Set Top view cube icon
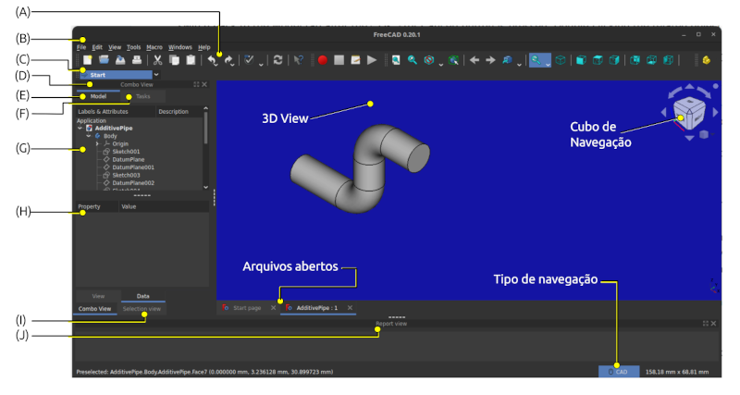This screenshot has height=395, width=740. [598, 60]
